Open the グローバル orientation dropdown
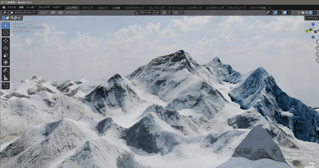The image size is (319, 168). 144,13
